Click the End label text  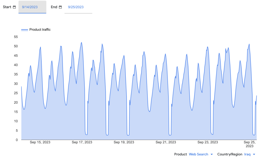point(54,7)
